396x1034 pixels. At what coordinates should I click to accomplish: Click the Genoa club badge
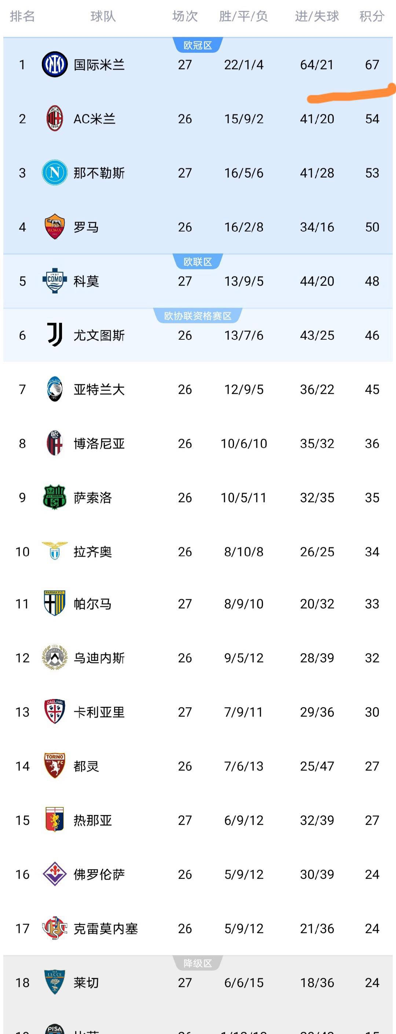pyautogui.click(x=55, y=820)
